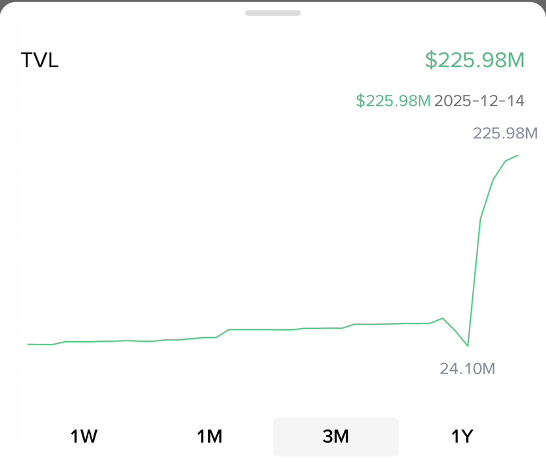Click the small bump just before the dip
Image resolution: width=546 pixels, height=469 pixels.
[443, 318]
